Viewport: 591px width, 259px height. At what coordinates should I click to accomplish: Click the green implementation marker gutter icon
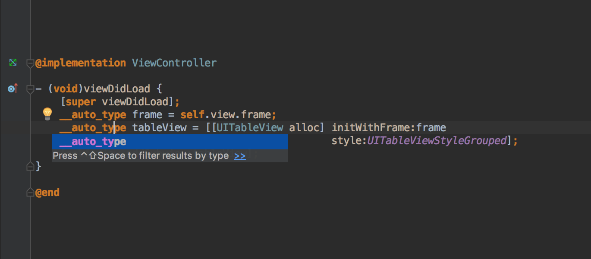(x=13, y=62)
